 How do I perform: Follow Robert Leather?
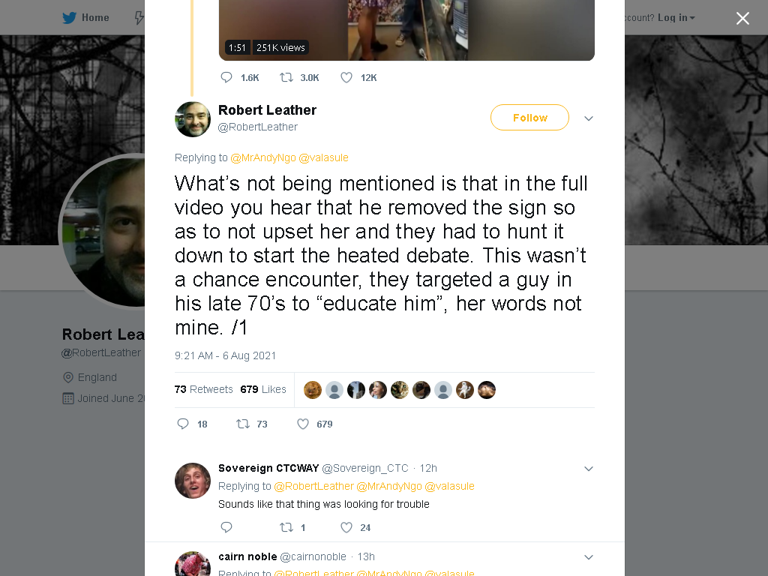pyautogui.click(x=529, y=118)
